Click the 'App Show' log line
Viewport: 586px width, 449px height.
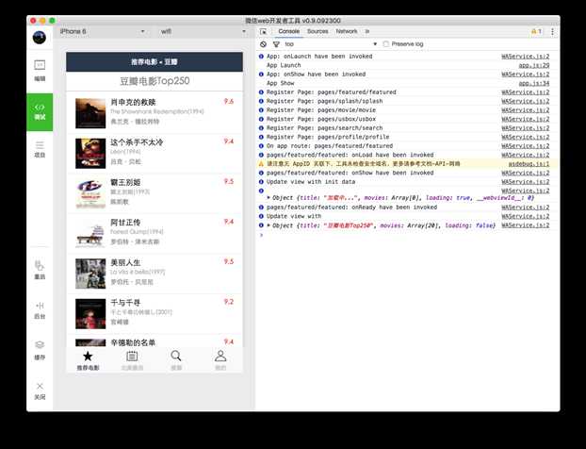coord(281,83)
